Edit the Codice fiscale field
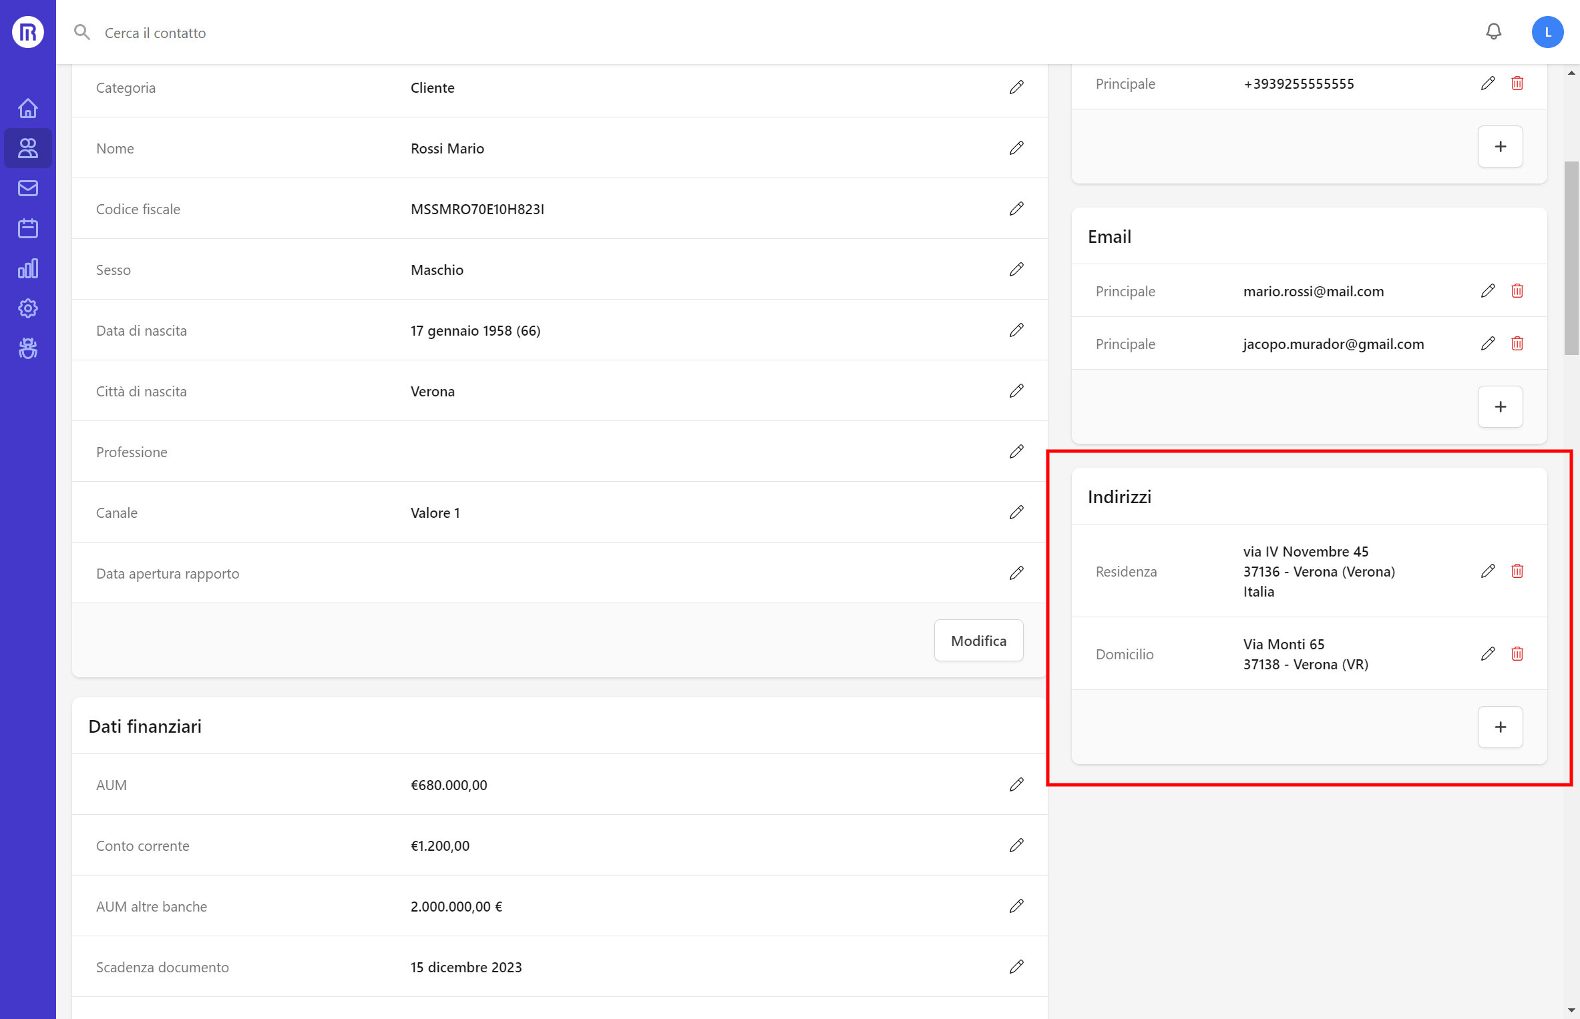Screen dimensions: 1580x1019 (x=1016, y=209)
